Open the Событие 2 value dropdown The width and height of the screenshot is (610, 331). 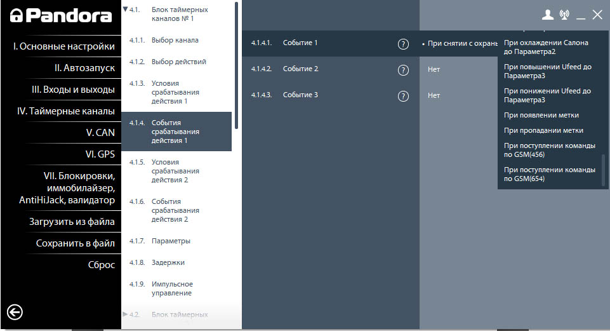click(457, 69)
